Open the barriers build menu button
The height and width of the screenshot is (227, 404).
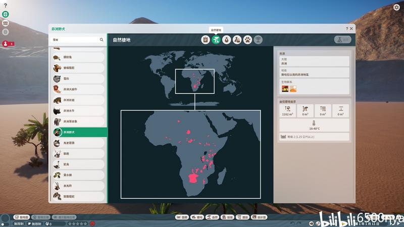point(182,217)
